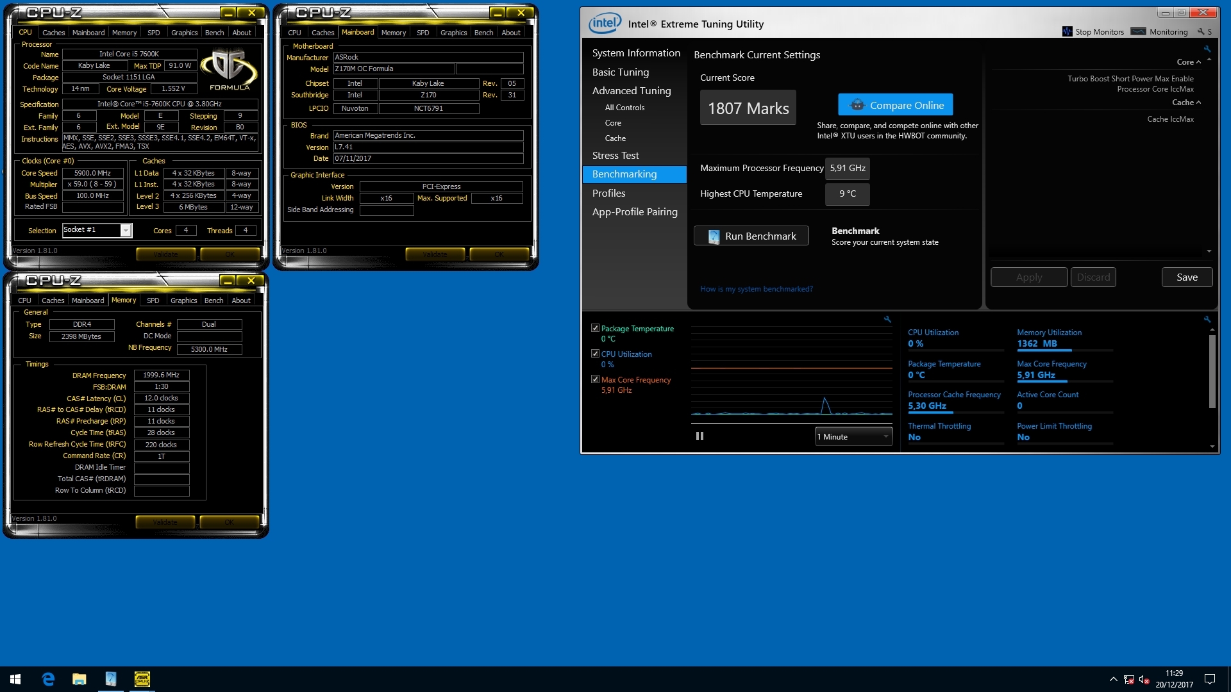This screenshot has height=692, width=1231.
Task: Click the wrench icon above monitor value tiles
Action: click(x=1207, y=319)
